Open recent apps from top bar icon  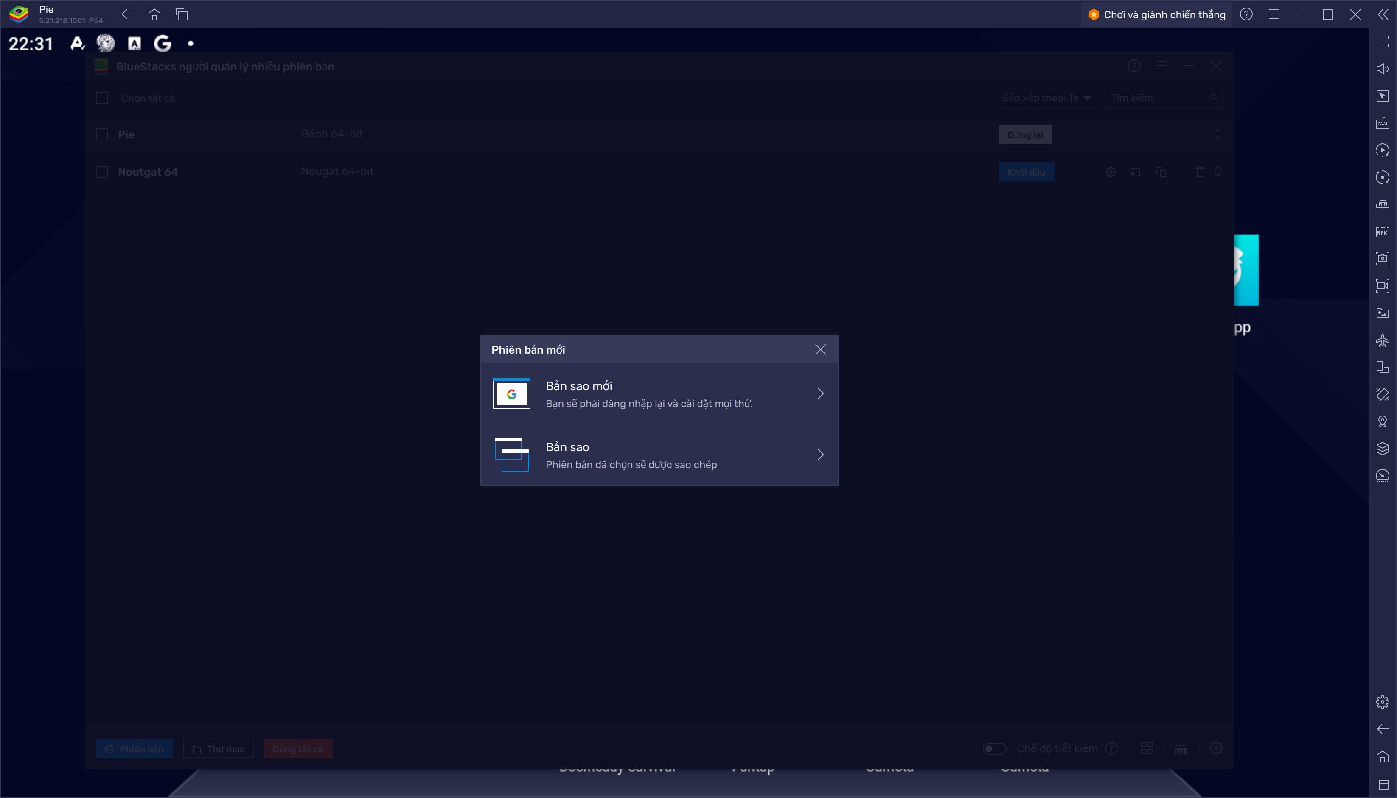(182, 14)
